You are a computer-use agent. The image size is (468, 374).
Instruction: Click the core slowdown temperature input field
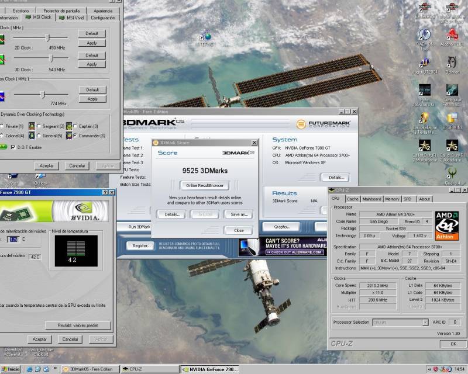tap(13, 239)
